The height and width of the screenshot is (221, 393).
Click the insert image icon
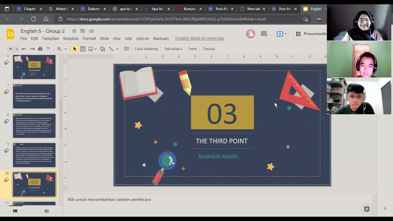coord(91,49)
